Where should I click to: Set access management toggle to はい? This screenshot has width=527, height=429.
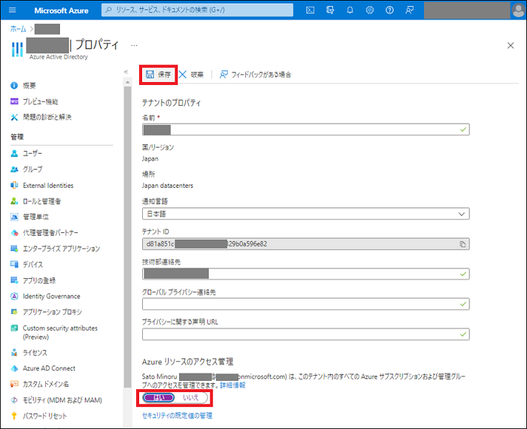pyautogui.click(x=159, y=398)
